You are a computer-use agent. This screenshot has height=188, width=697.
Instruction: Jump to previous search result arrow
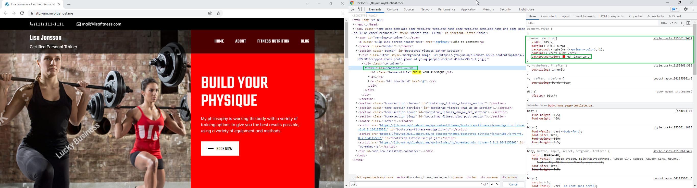pyautogui.click(x=492, y=184)
